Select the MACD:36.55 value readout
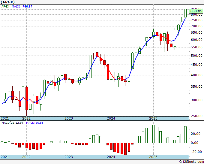Screen dimensions: 204x164 tap(35, 123)
